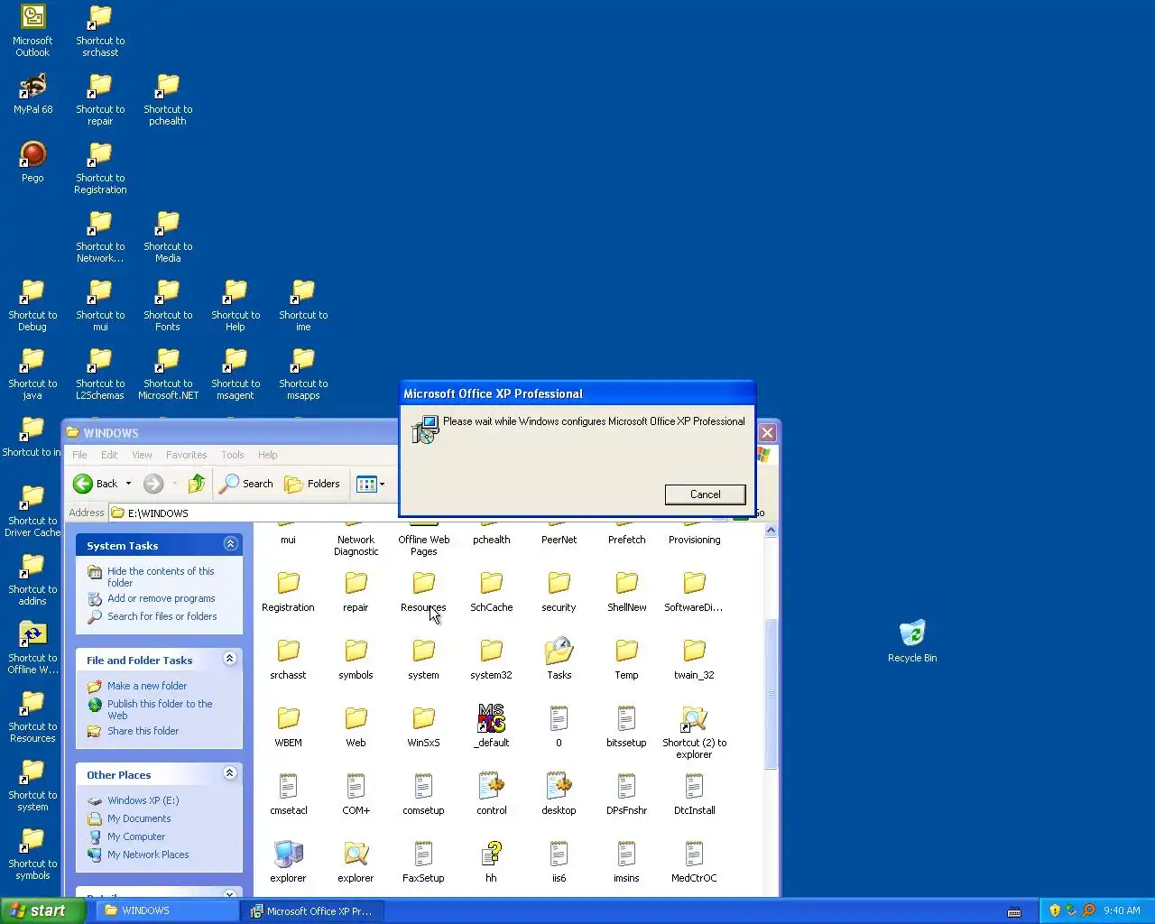1155x924 pixels.
Task: Select the Shortcut to srchasst folder icon
Action: [x=100, y=31]
